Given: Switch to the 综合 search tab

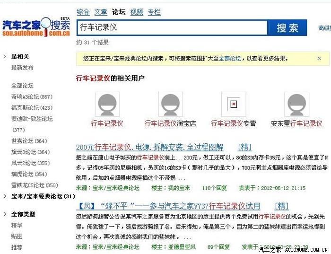Looking at the screenshot, I should (x=83, y=12).
